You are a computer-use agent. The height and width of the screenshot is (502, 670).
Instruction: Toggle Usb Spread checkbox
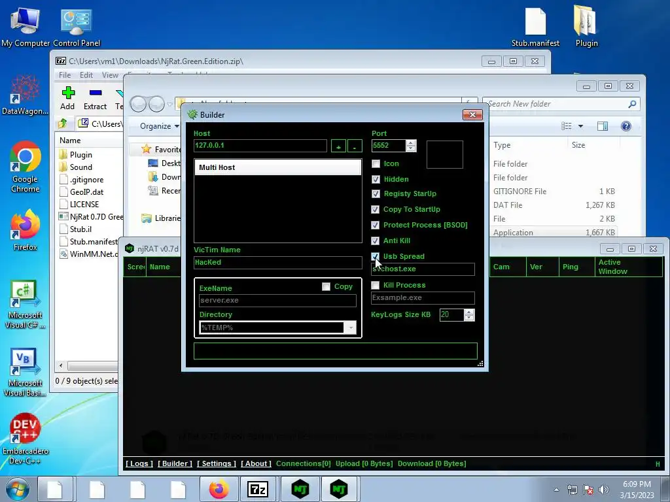375,256
